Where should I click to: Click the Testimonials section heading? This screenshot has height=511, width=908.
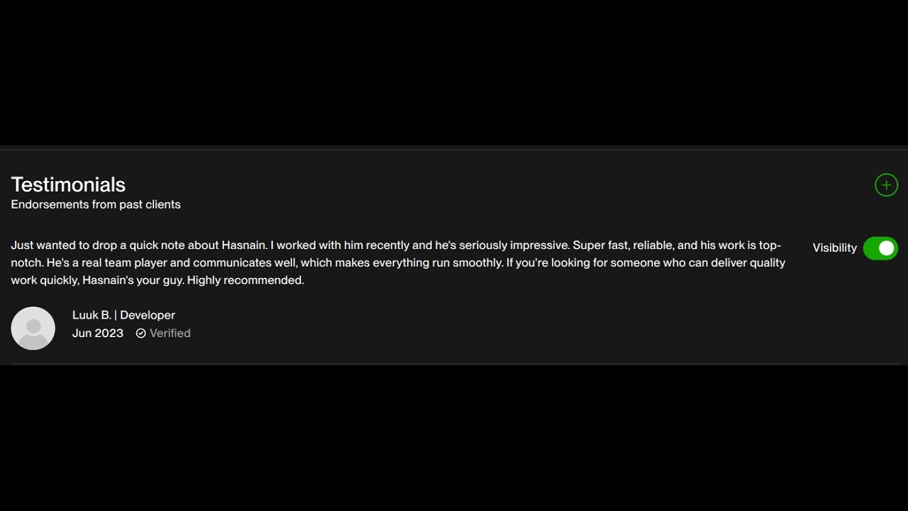68,185
